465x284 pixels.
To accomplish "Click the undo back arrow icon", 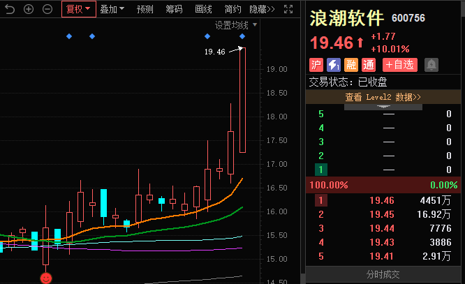I will coord(10,9).
